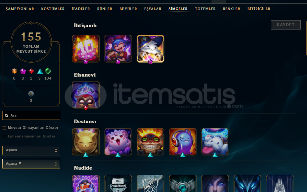This screenshot has width=307, height=192.
Task: Select the 10th anniversary cake icon
Action: pyautogui.click(x=86, y=49)
